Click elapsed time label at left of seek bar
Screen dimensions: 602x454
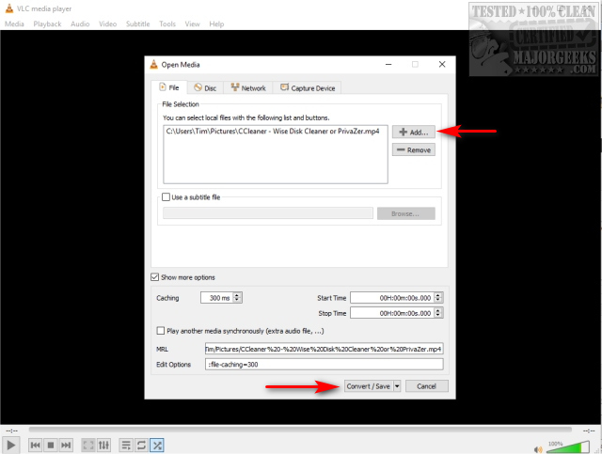click(x=11, y=431)
